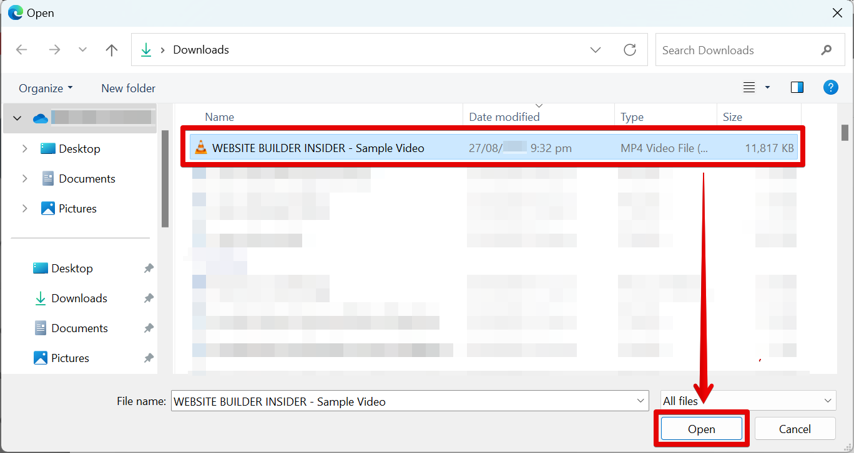
Task: Click the magnifier icon in Search Downloads
Action: point(827,50)
